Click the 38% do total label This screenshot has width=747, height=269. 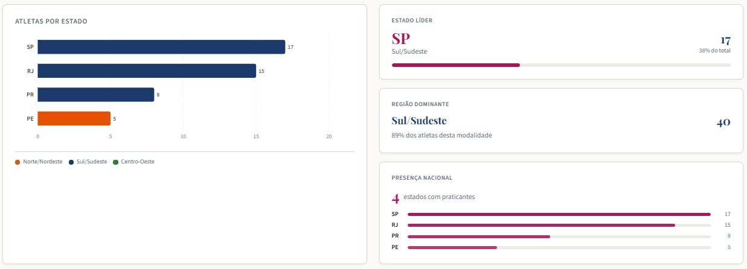(715, 51)
